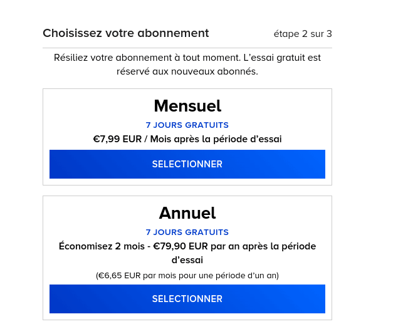Select the Mensuel plan with SELECTIONNER button
This screenshot has width=408, height=324.
(x=187, y=164)
